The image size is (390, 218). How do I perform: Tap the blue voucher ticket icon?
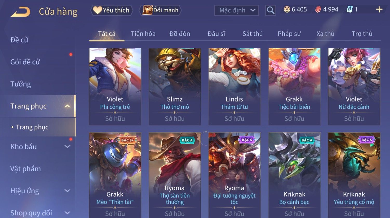coord(349,10)
